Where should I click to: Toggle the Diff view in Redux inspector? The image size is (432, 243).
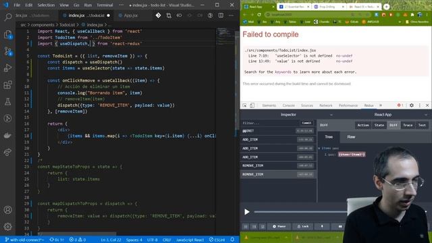393,125
